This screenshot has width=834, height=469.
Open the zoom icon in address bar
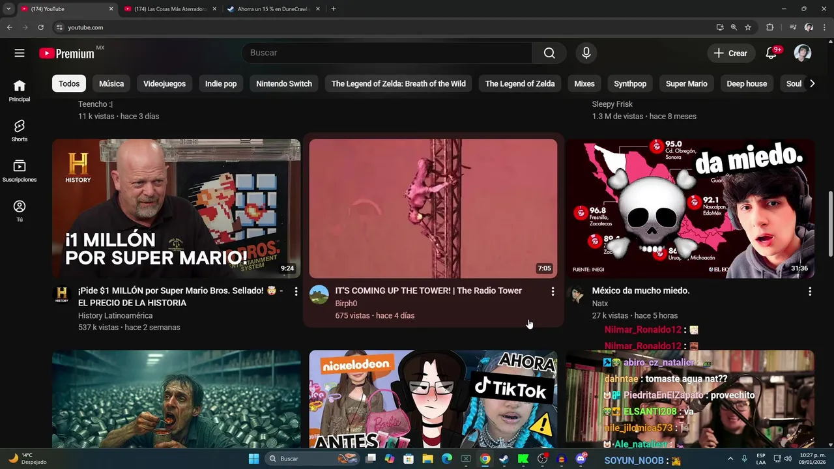point(734,27)
